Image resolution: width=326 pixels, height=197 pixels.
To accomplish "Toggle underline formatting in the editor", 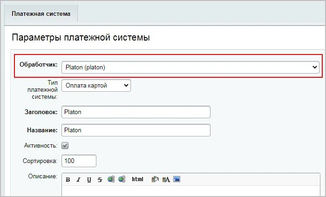I will [89, 180].
